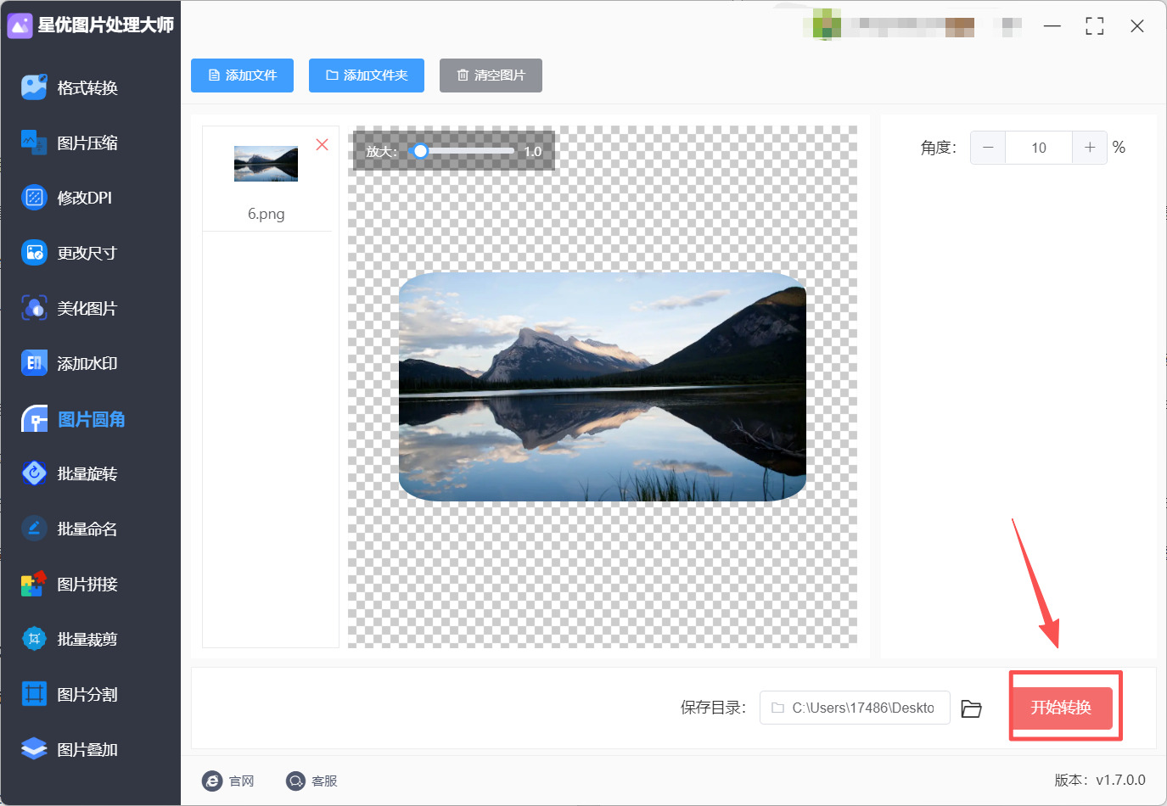Select the 图片圆角 label
The height and width of the screenshot is (806, 1167).
92,419
